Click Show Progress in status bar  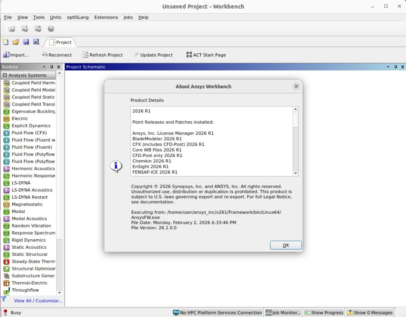[324, 313]
